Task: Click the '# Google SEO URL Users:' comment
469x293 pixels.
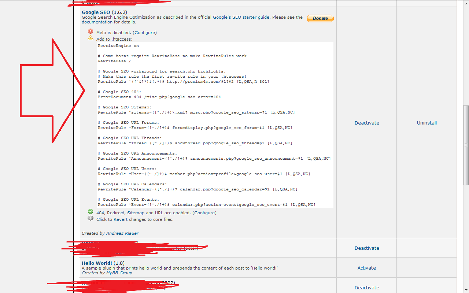Action: pos(127,169)
